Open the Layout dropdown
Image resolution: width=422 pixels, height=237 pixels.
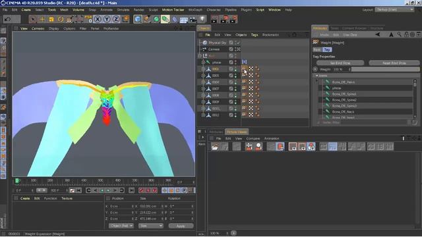click(394, 10)
